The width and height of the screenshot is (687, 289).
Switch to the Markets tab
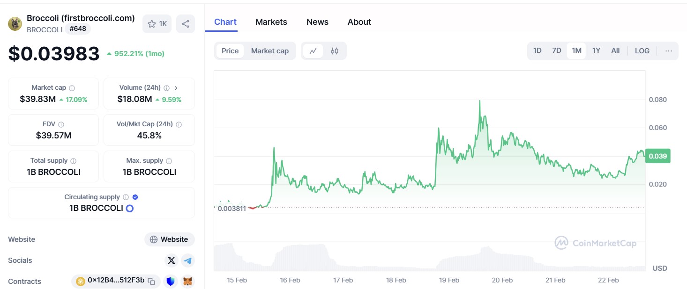tap(271, 22)
